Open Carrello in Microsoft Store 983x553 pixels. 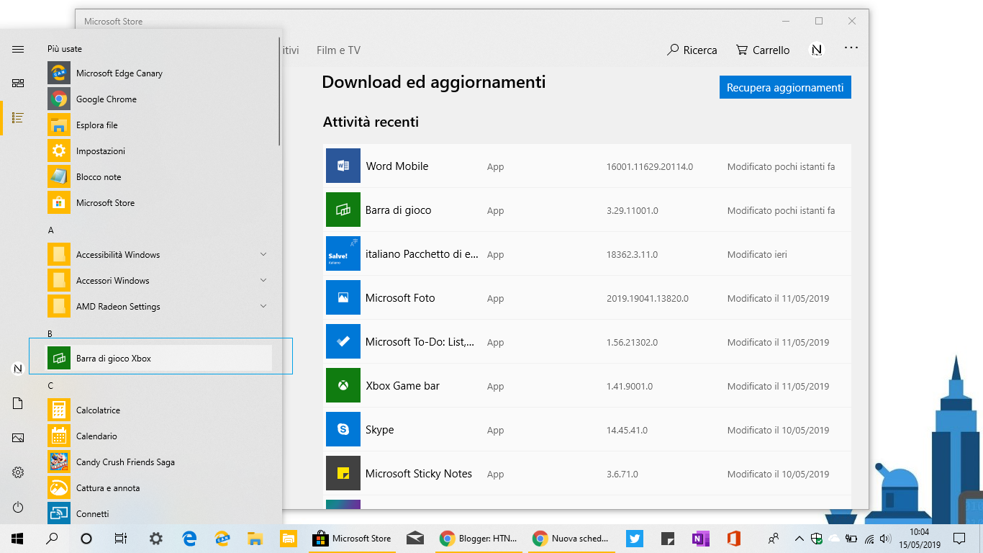click(x=763, y=50)
